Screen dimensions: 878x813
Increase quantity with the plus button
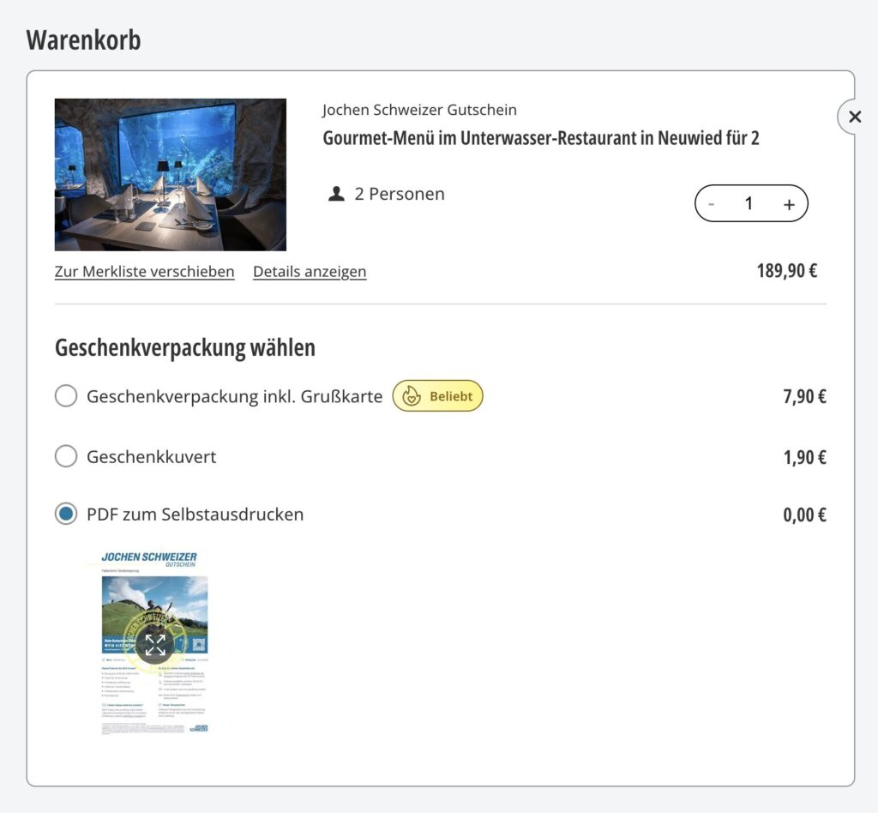pos(789,204)
